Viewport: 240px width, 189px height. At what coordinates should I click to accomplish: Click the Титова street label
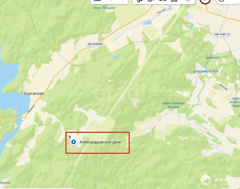[x=161, y=11]
